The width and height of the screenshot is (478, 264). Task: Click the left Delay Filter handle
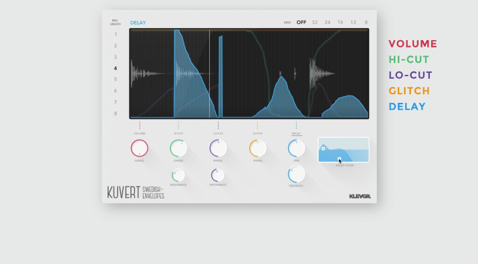point(323,149)
